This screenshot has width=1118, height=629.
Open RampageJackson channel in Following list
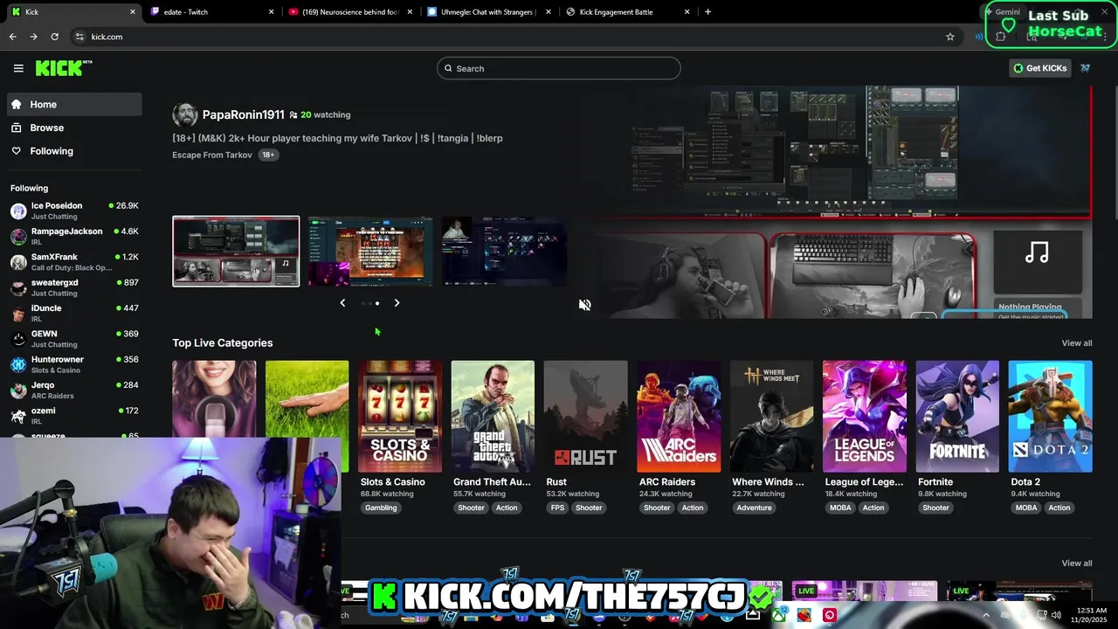tap(74, 237)
